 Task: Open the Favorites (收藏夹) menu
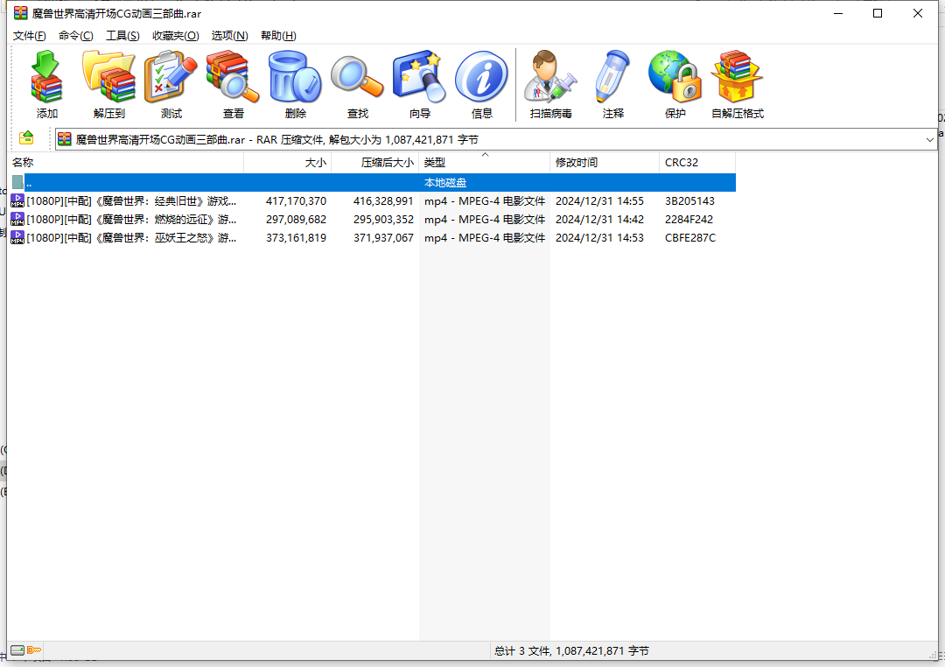point(175,36)
